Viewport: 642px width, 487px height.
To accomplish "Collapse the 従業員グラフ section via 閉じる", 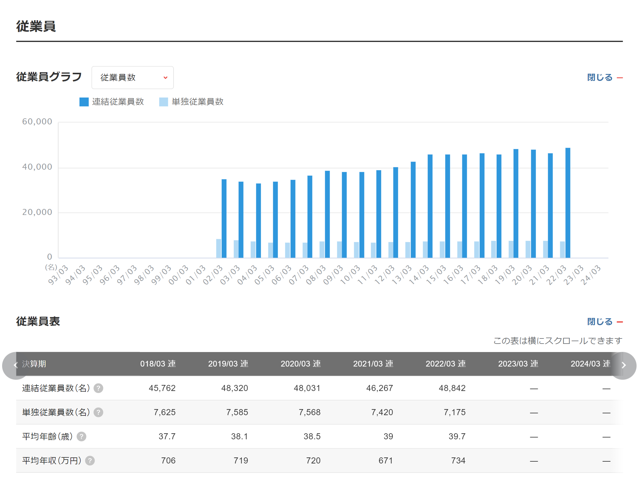I will click(x=605, y=78).
